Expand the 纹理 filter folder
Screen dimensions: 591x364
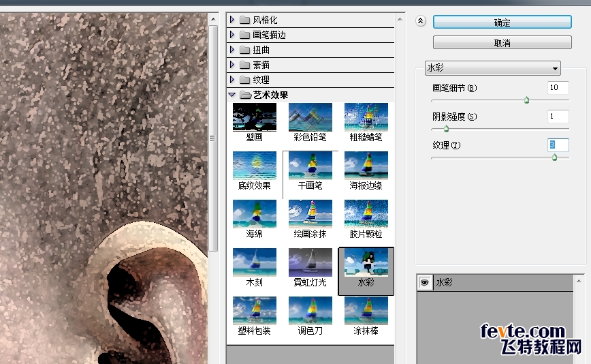(232, 80)
